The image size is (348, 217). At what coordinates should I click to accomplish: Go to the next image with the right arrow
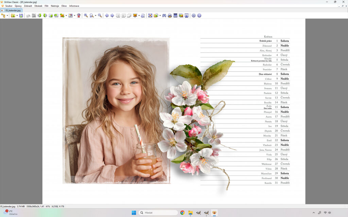(x=112, y=16)
